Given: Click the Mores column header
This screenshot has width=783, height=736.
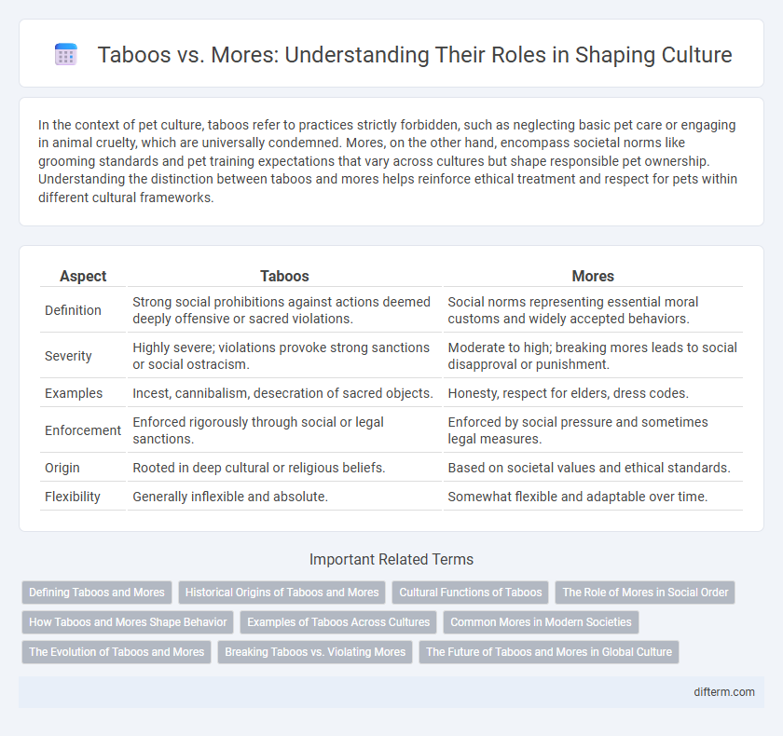Looking at the screenshot, I should click(593, 276).
